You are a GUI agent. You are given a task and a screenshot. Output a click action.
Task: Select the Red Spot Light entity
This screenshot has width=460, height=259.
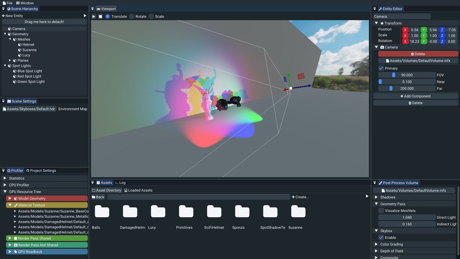click(x=29, y=76)
